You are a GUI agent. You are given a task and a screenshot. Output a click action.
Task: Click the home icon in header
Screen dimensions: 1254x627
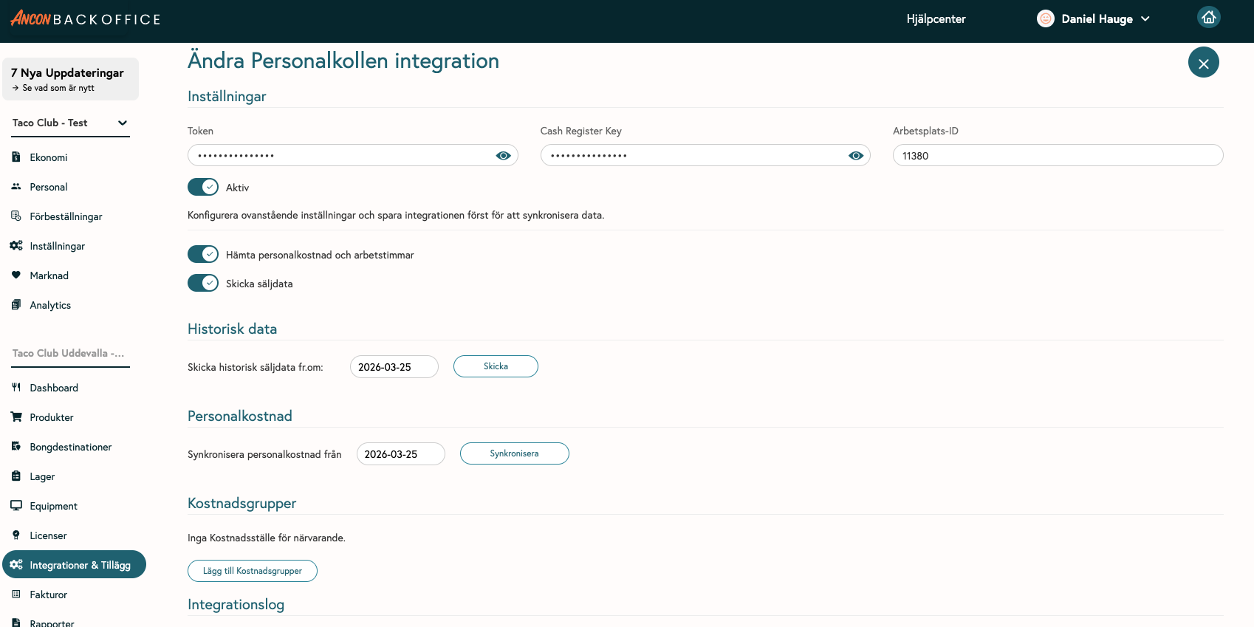pyautogui.click(x=1209, y=17)
